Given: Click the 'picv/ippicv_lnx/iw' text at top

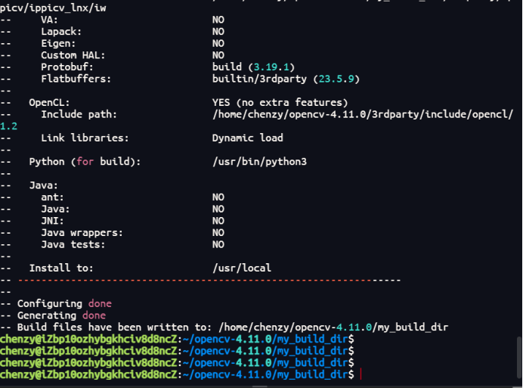Looking at the screenshot, I should 53,8.
